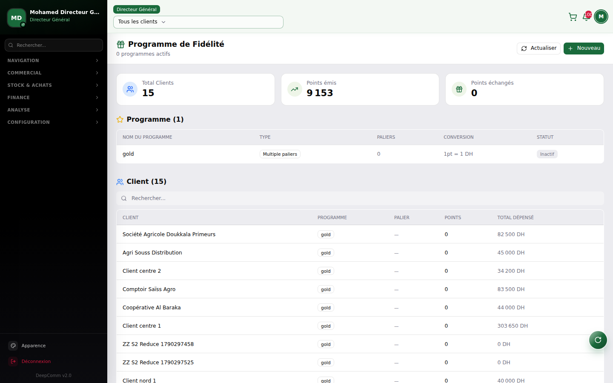This screenshot has width=613, height=383.
Task: Expand the FINANCE sidebar section
Action: pyautogui.click(x=54, y=97)
